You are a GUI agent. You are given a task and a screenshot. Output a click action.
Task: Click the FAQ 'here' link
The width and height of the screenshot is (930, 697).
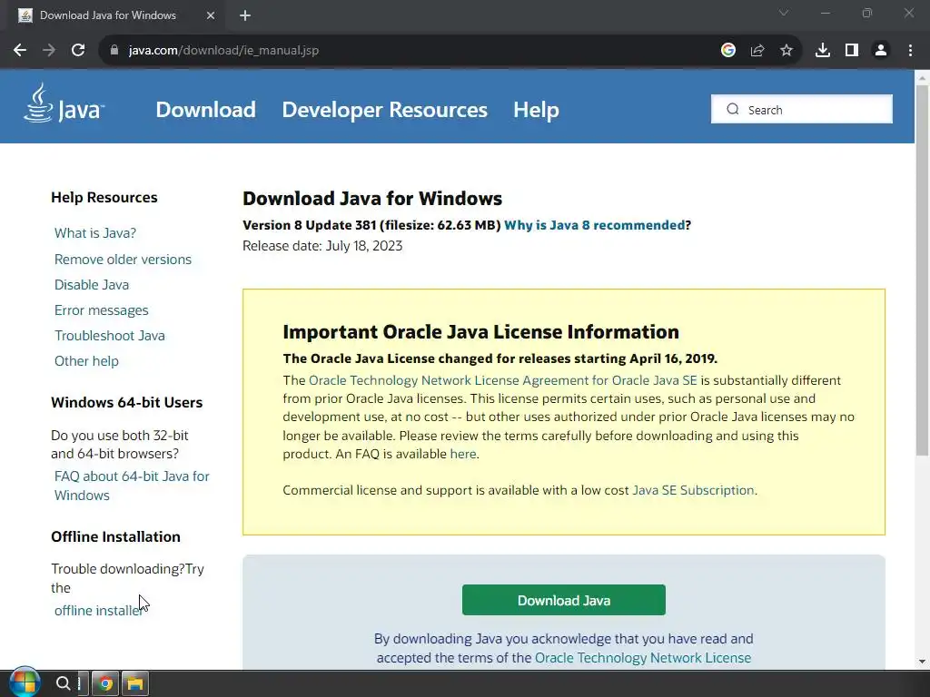pyautogui.click(x=463, y=454)
